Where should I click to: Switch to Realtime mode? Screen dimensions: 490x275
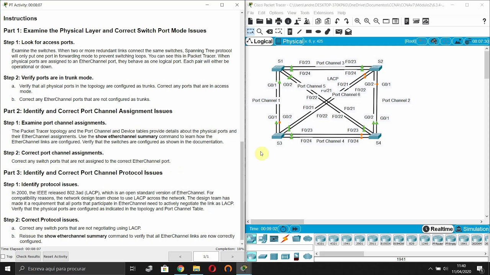click(x=438, y=229)
